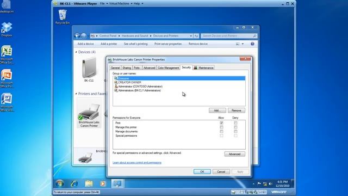Screen dimensions: 348x196
Task: Switch to the Color Management tab
Action: 168,68
